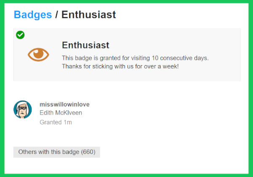The image size is (253, 177).
Task: Click the word 'Badges' in the page heading
Action: (x=33, y=15)
